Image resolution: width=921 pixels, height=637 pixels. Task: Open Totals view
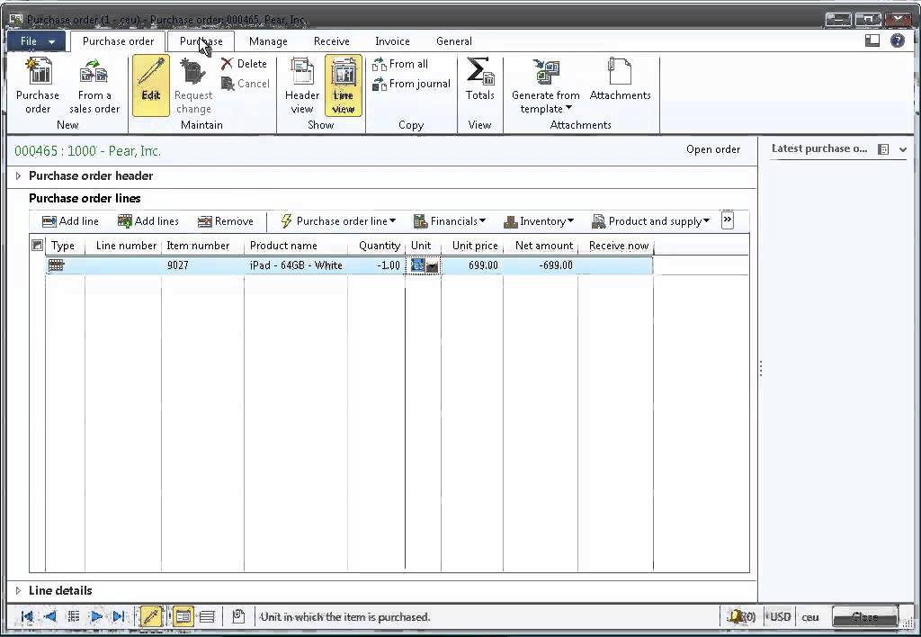[x=480, y=79]
